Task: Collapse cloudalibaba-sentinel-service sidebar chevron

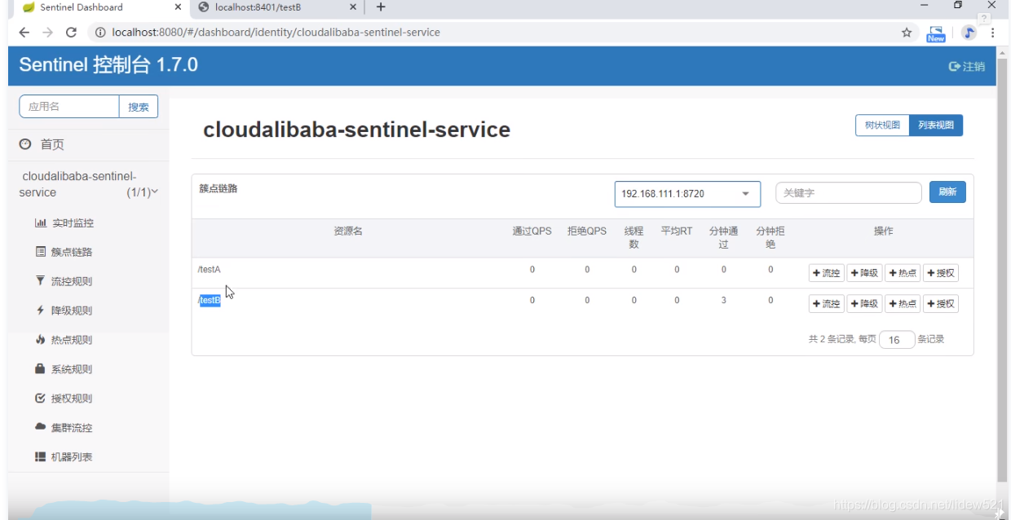Action: coord(154,192)
